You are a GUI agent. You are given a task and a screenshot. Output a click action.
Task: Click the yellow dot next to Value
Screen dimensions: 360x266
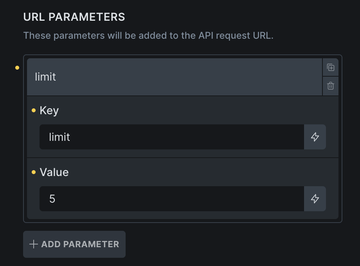tap(34, 173)
